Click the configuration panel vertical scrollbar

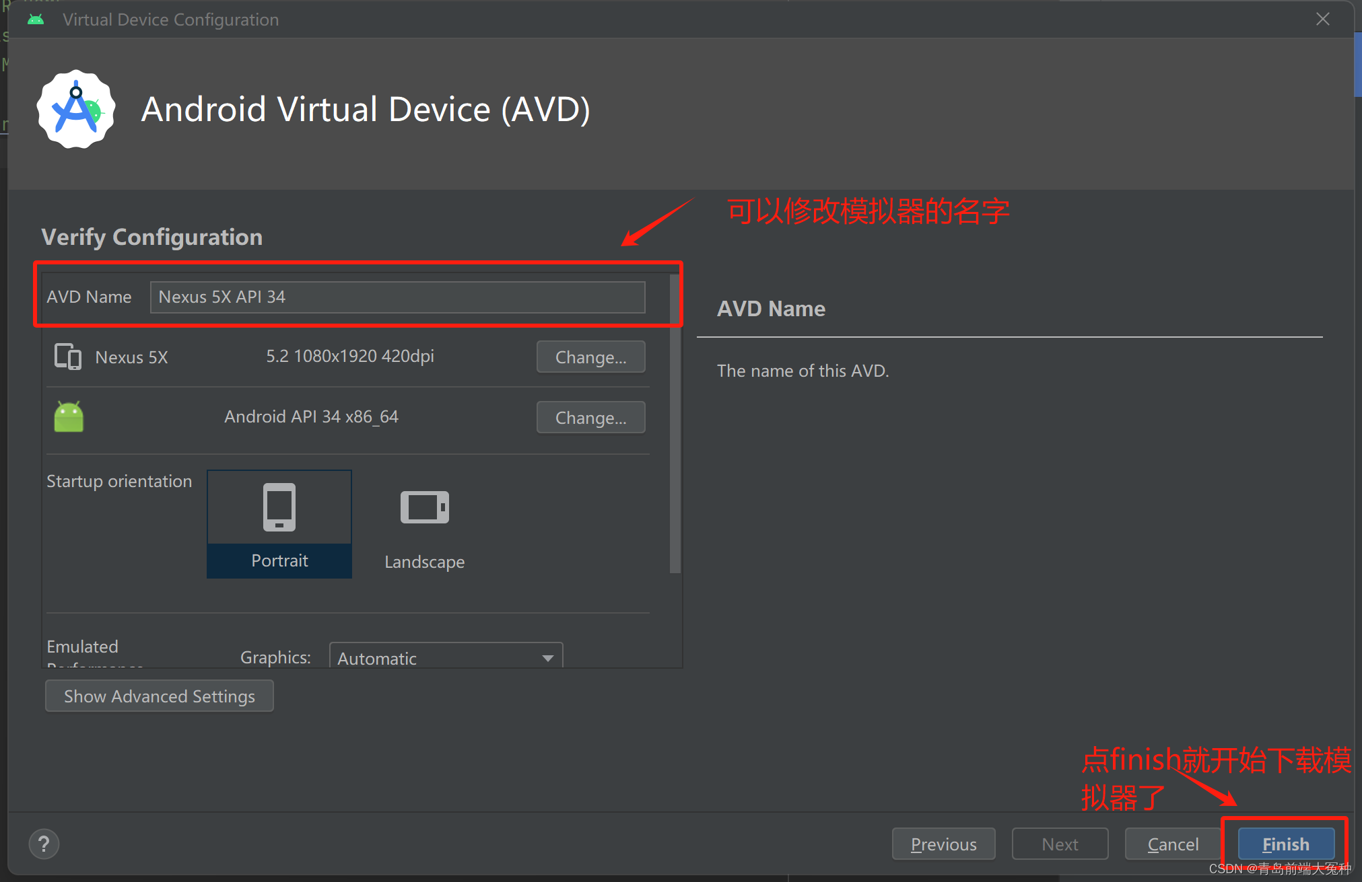675,424
